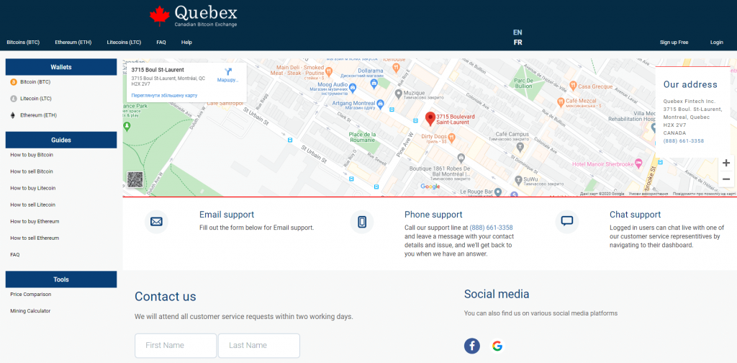This screenshot has width=737, height=363.
Task: Zoom out the map with minus button
Action: pos(726,179)
